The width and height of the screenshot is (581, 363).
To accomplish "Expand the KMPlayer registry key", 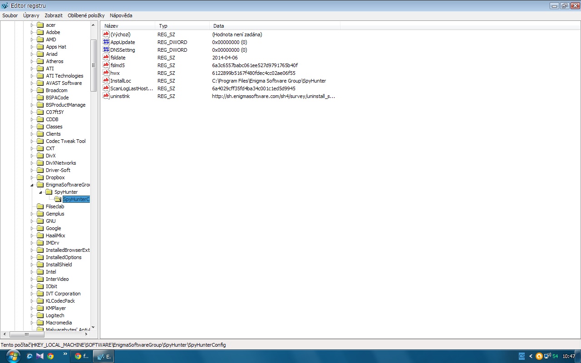I will (x=32, y=308).
